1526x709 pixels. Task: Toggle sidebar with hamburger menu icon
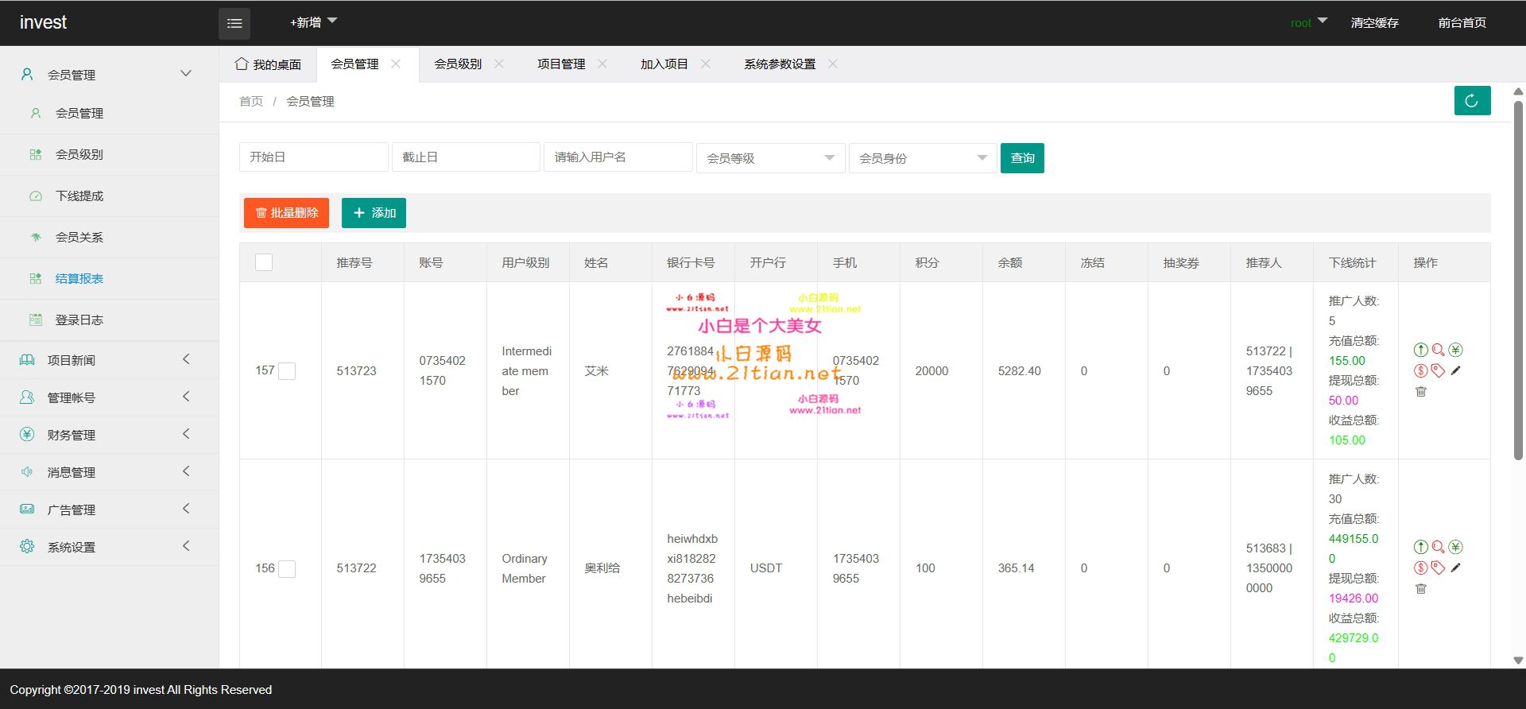234,23
